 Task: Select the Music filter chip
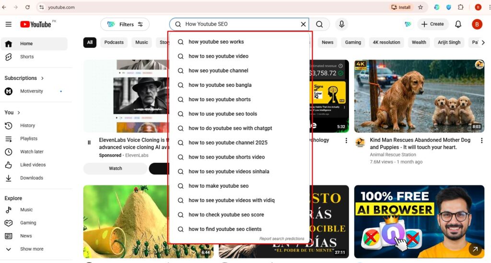[141, 42]
